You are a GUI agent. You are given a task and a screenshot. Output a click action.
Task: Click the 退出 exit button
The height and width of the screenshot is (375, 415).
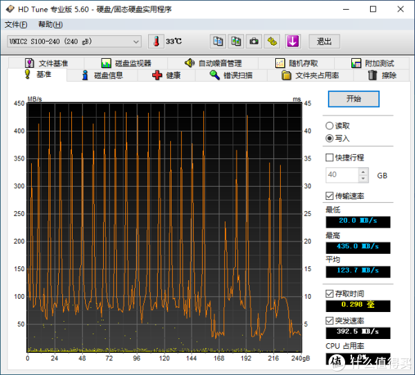(x=324, y=42)
